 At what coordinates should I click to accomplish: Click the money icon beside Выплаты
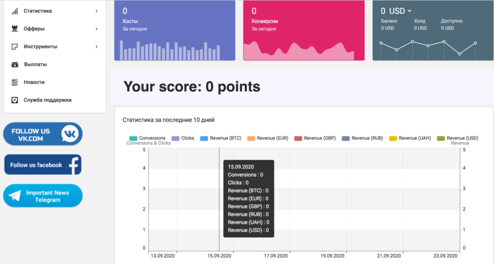[15, 64]
